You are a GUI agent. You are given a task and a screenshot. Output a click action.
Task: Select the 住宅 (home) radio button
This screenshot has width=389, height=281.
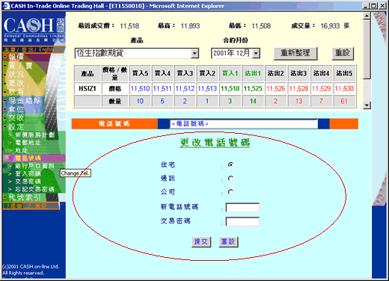(230, 164)
